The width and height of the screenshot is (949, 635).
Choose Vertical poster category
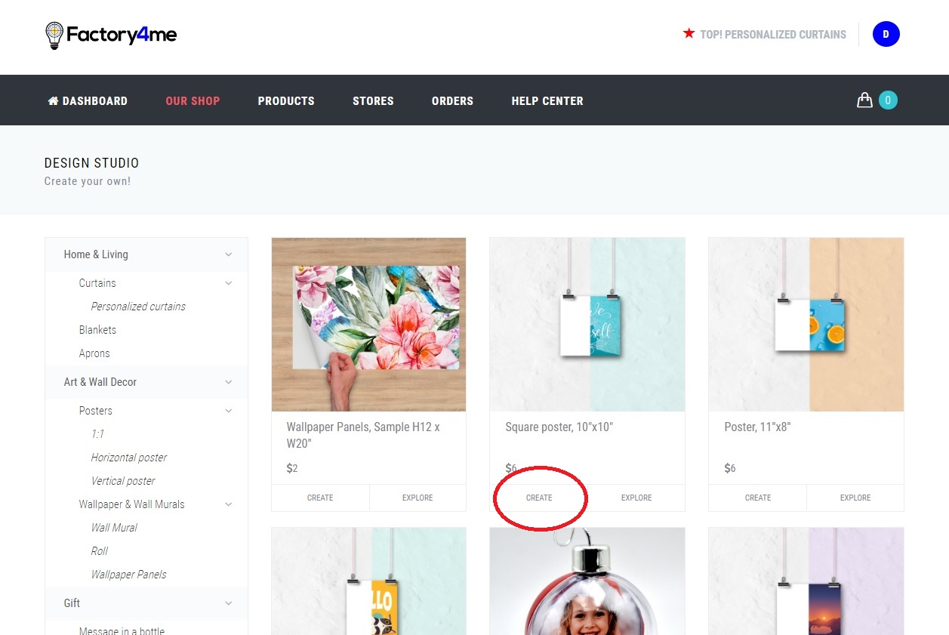(123, 481)
